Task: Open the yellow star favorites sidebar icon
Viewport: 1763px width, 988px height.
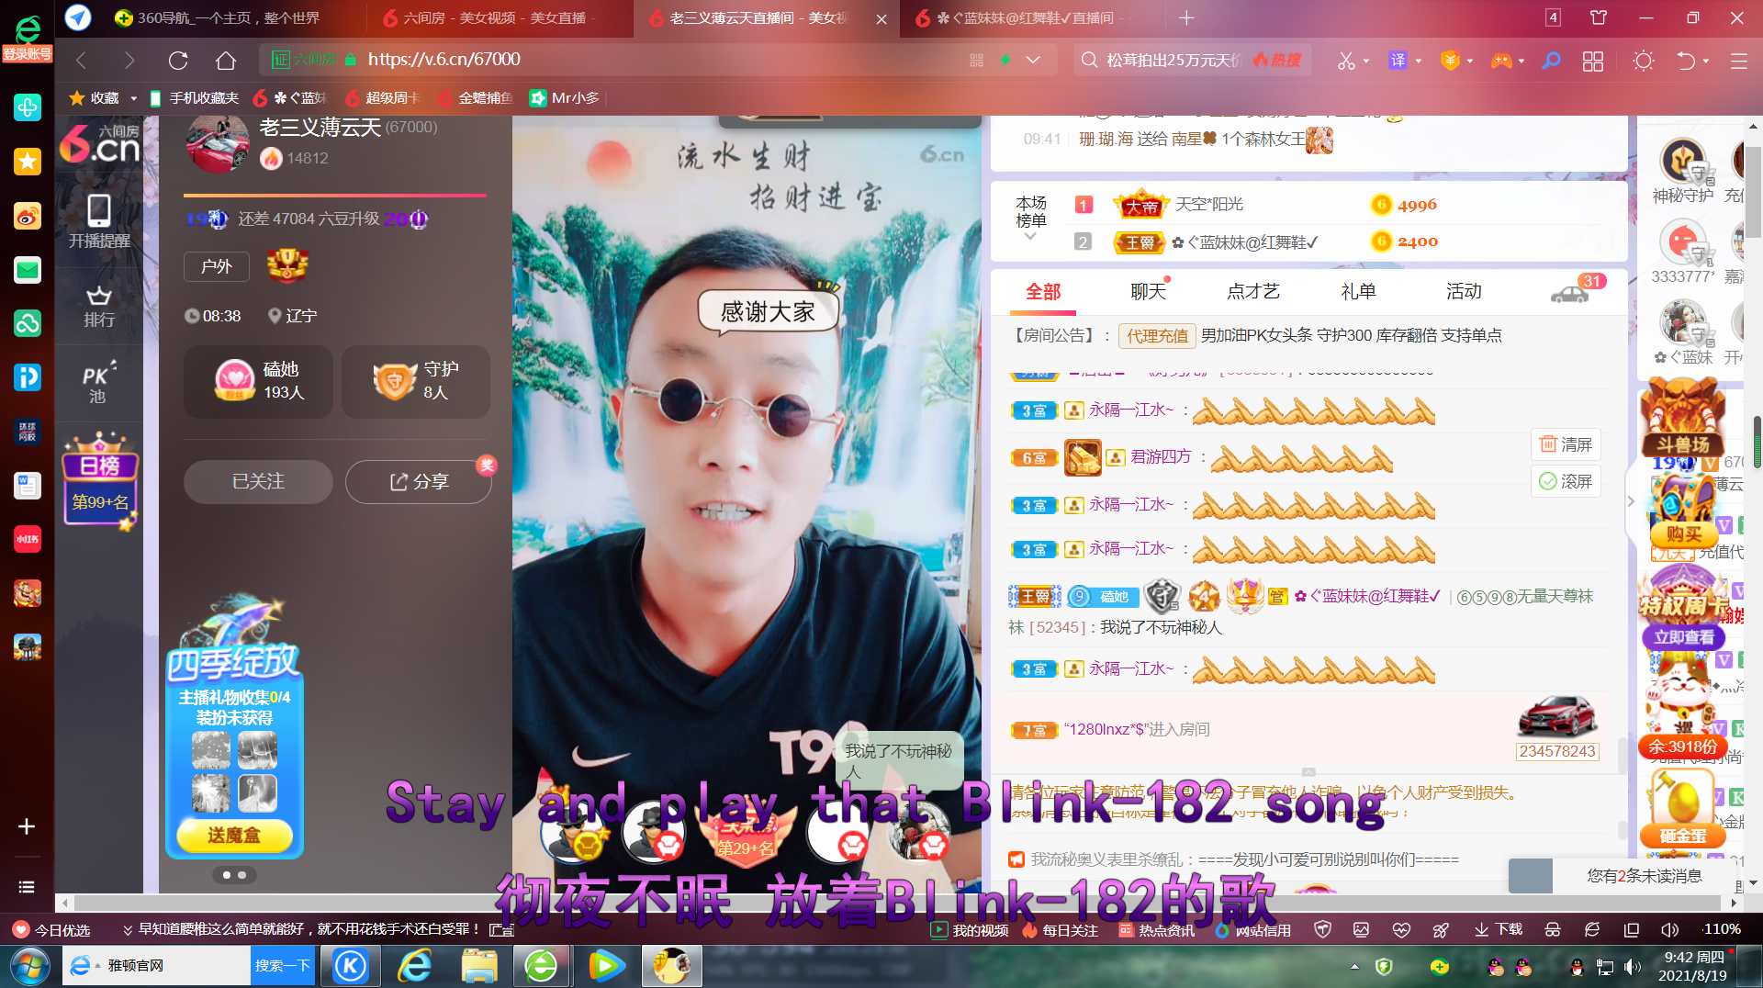Action: point(28,162)
